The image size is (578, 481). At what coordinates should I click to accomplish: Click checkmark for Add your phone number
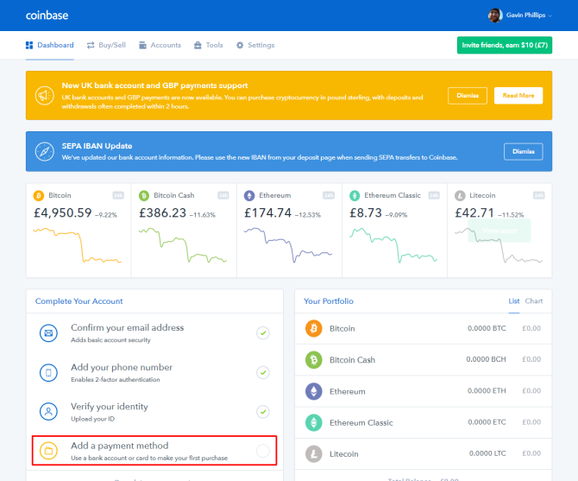point(263,372)
